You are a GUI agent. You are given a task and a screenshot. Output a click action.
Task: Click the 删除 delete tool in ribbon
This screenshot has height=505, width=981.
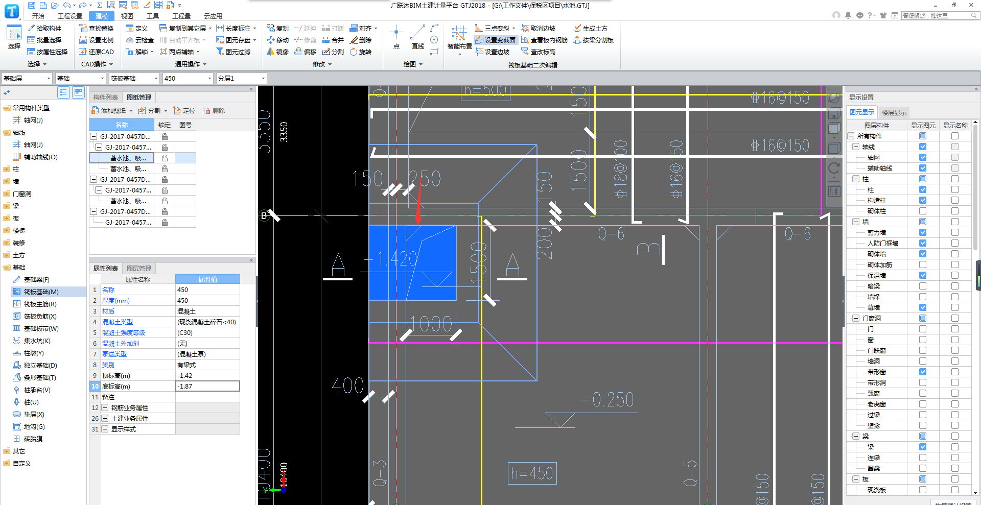(361, 40)
